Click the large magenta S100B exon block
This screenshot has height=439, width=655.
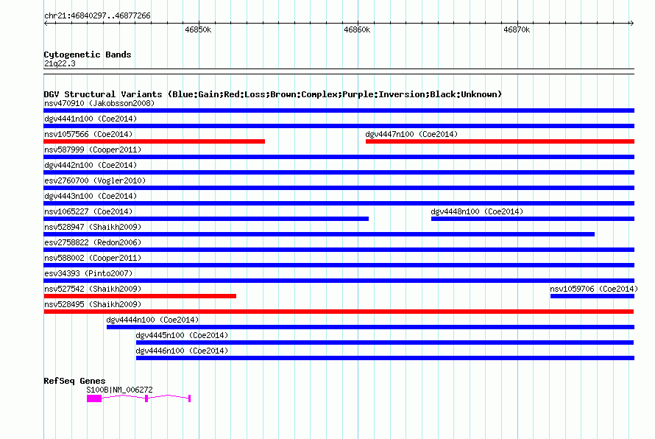click(94, 398)
